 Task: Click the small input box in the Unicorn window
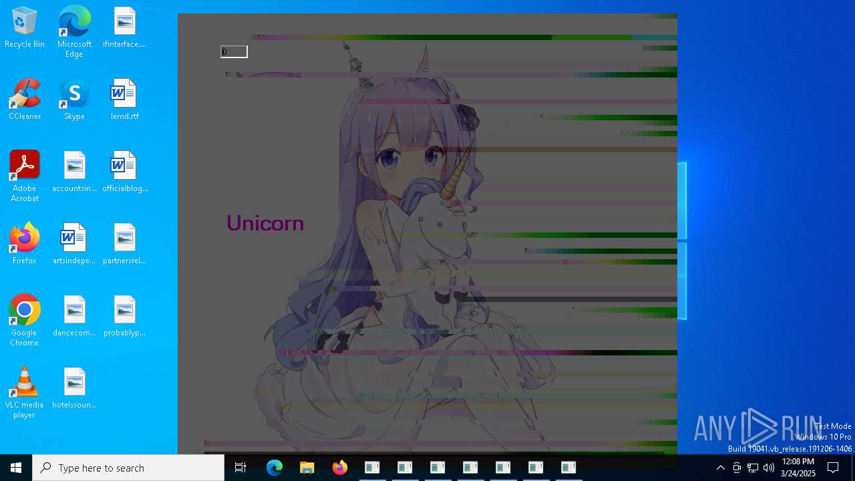tap(234, 51)
